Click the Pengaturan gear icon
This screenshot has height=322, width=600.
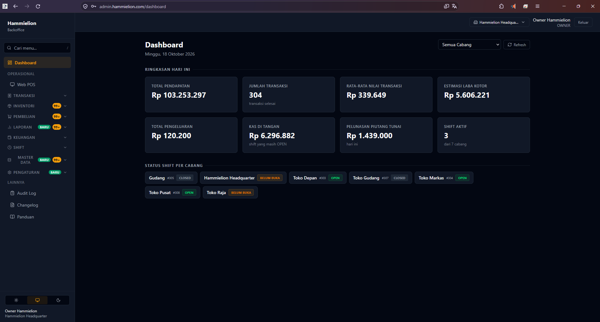click(9, 173)
